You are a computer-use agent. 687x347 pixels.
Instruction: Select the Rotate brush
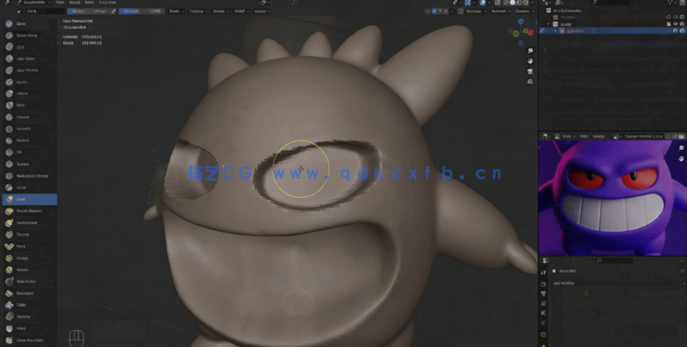(x=29, y=270)
